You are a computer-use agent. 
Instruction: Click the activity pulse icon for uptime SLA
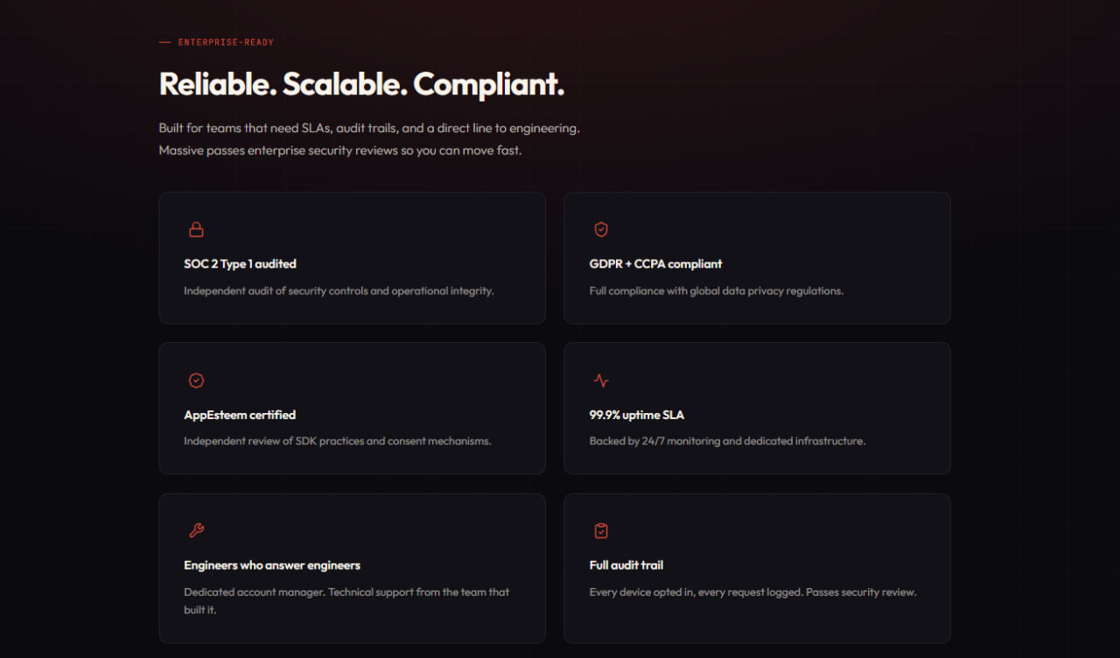click(x=601, y=381)
